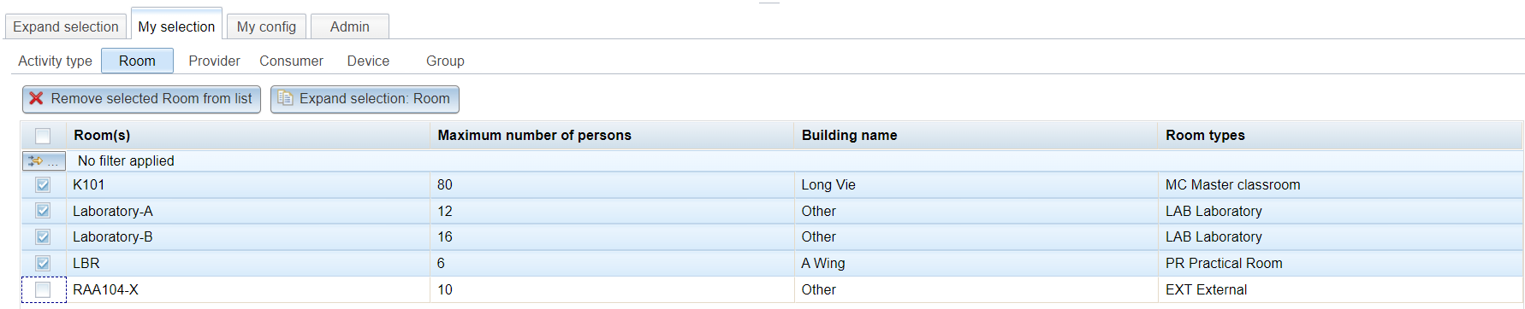This screenshot has height=309, width=1525.
Task: Open the My config tab
Action: (x=266, y=26)
